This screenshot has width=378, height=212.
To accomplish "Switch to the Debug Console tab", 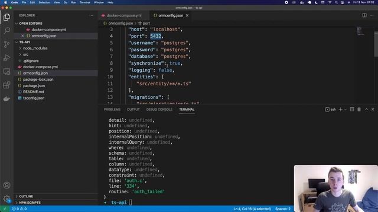I will (x=159, y=110).
